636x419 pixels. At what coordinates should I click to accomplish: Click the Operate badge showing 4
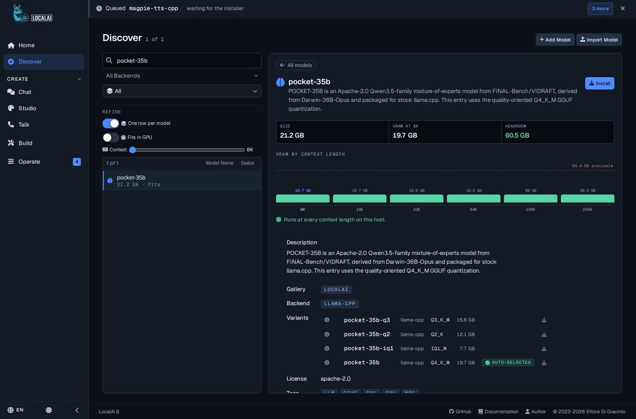point(77,162)
